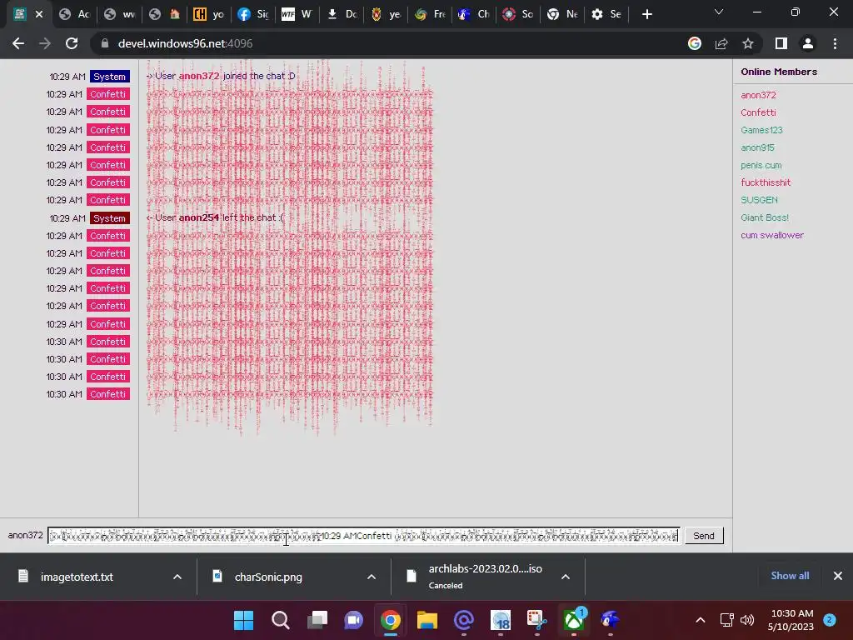Viewport: 853px width, 640px height.
Task: Select member SUSGEN
Action: (x=759, y=200)
